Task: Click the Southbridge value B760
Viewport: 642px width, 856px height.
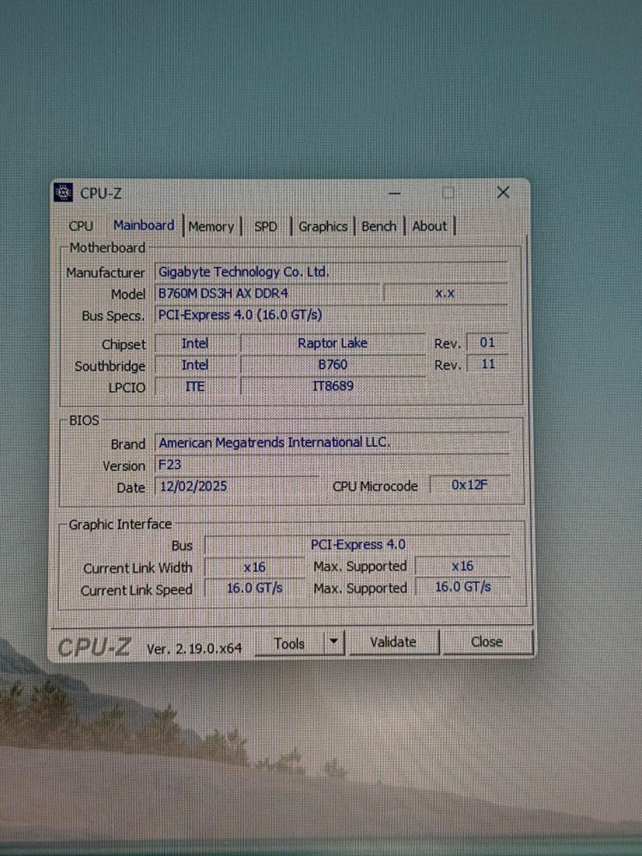Action: [332, 364]
